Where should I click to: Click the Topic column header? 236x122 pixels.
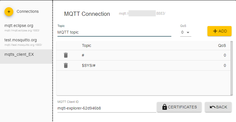[86, 45]
